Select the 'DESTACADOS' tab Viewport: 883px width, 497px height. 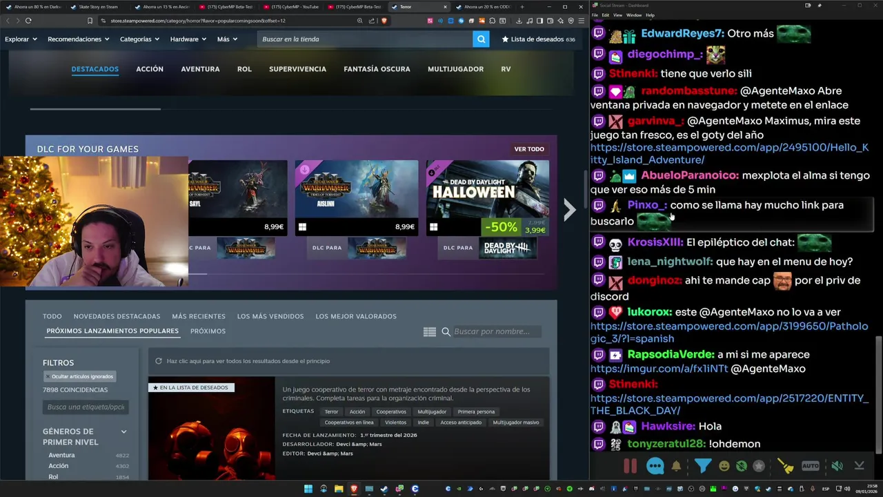(x=95, y=69)
